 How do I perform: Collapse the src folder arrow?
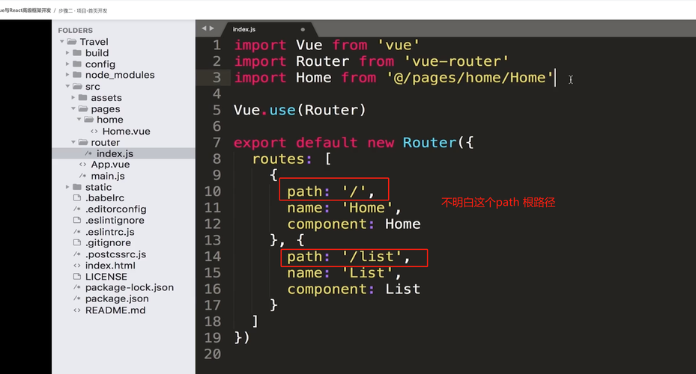[67, 87]
